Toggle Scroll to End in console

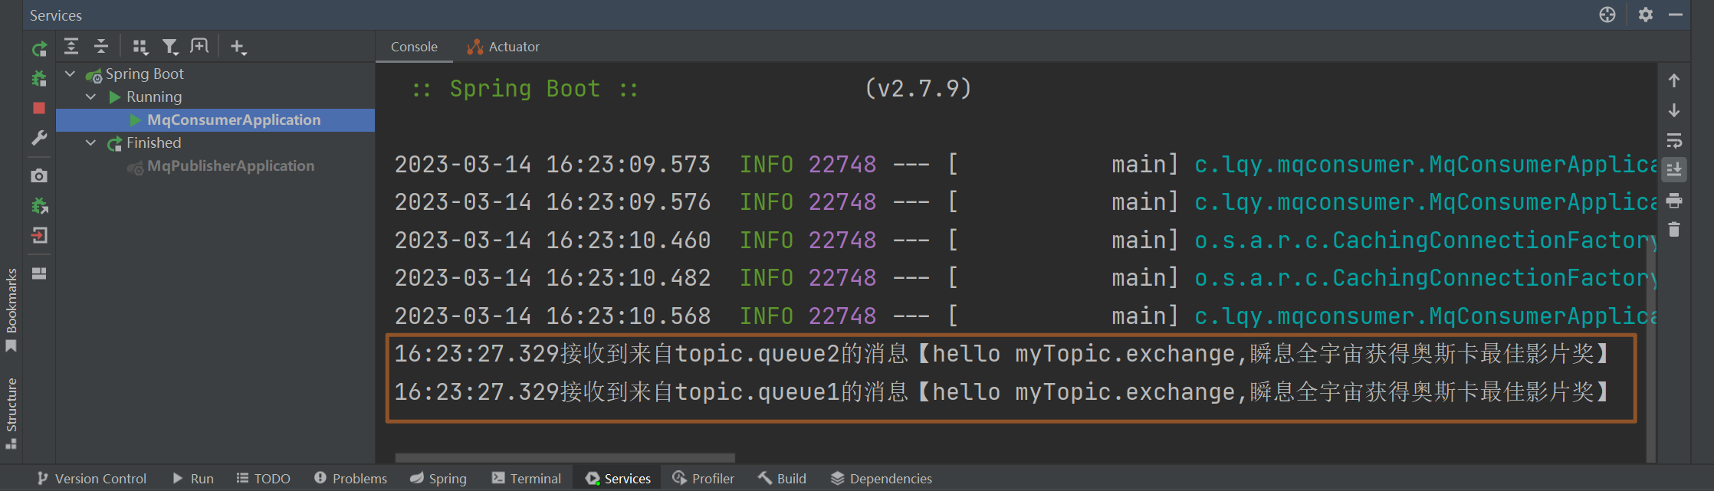point(1674,169)
